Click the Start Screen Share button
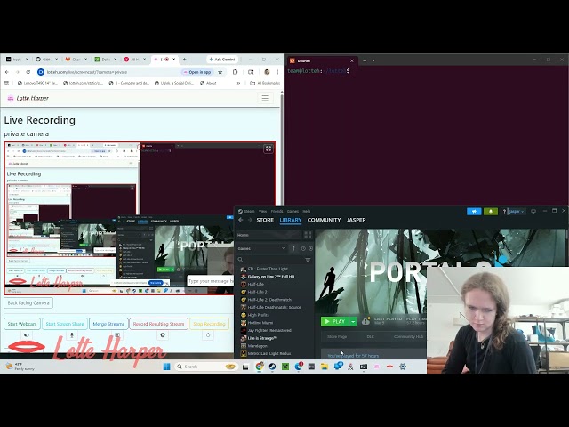 coord(65,324)
